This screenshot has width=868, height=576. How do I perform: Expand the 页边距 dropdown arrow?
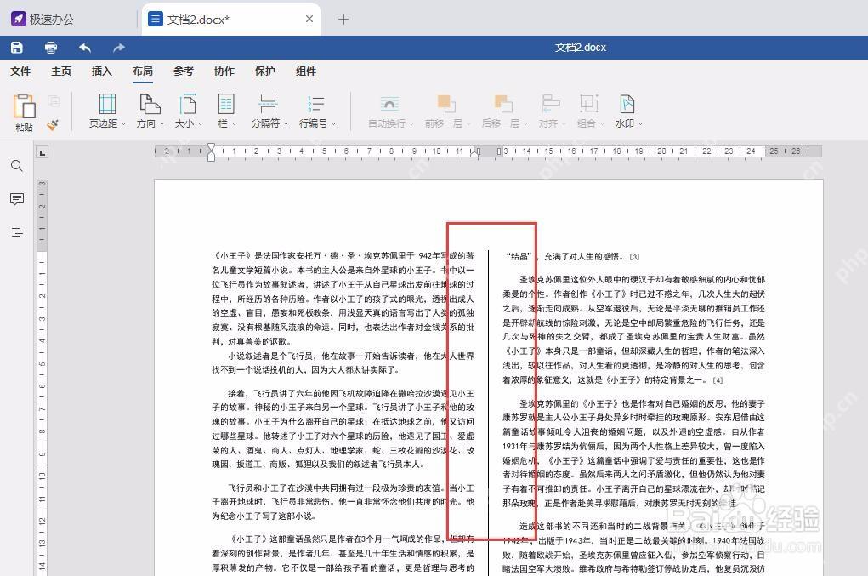tap(123, 123)
